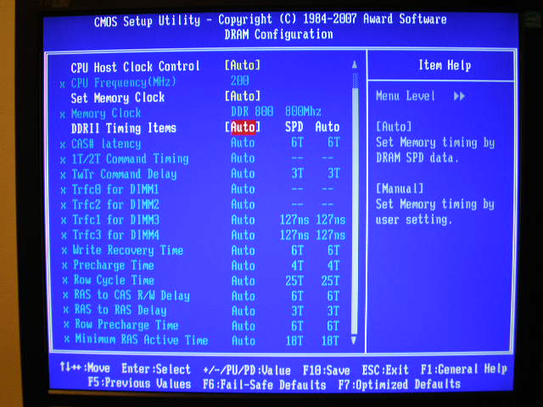Click [Manual] option in Item Help

pos(400,188)
